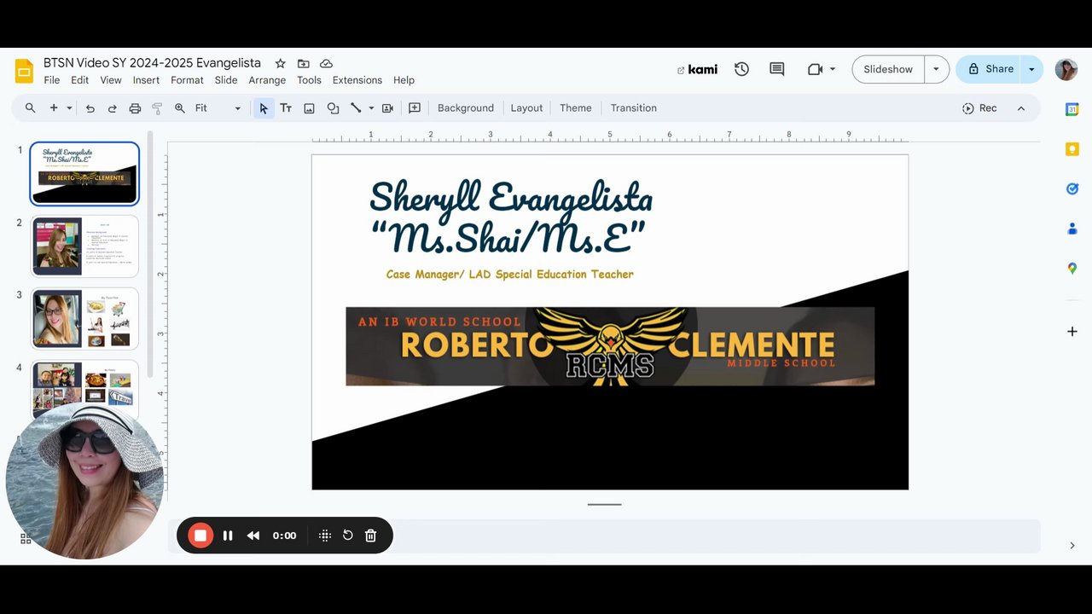Open the Tools menu
The height and width of the screenshot is (614, 1092).
click(309, 80)
